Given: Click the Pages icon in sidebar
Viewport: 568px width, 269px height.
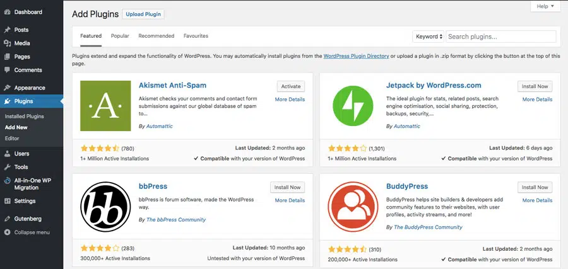Looking at the screenshot, I should (x=7, y=57).
